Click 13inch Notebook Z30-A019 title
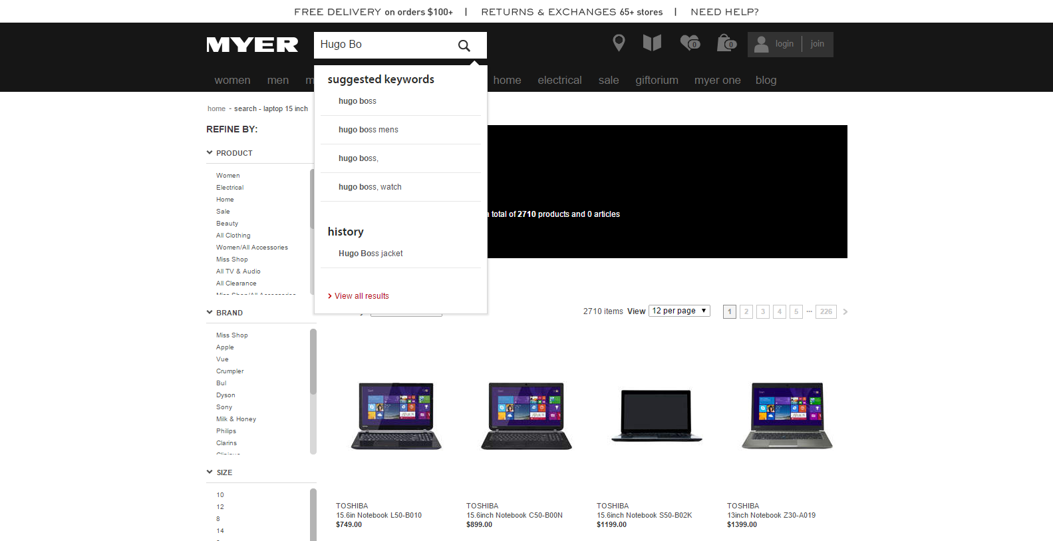The width and height of the screenshot is (1053, 541). (771, 515)
